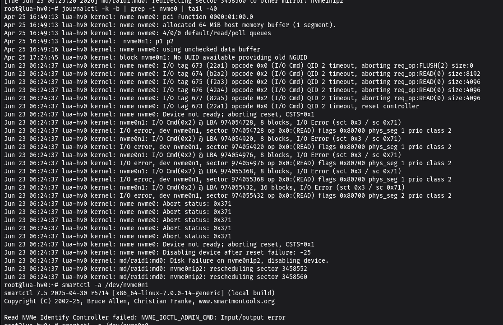Click the Disk failure on nvme0n1p2 line
503x325 pixels.
166,260
